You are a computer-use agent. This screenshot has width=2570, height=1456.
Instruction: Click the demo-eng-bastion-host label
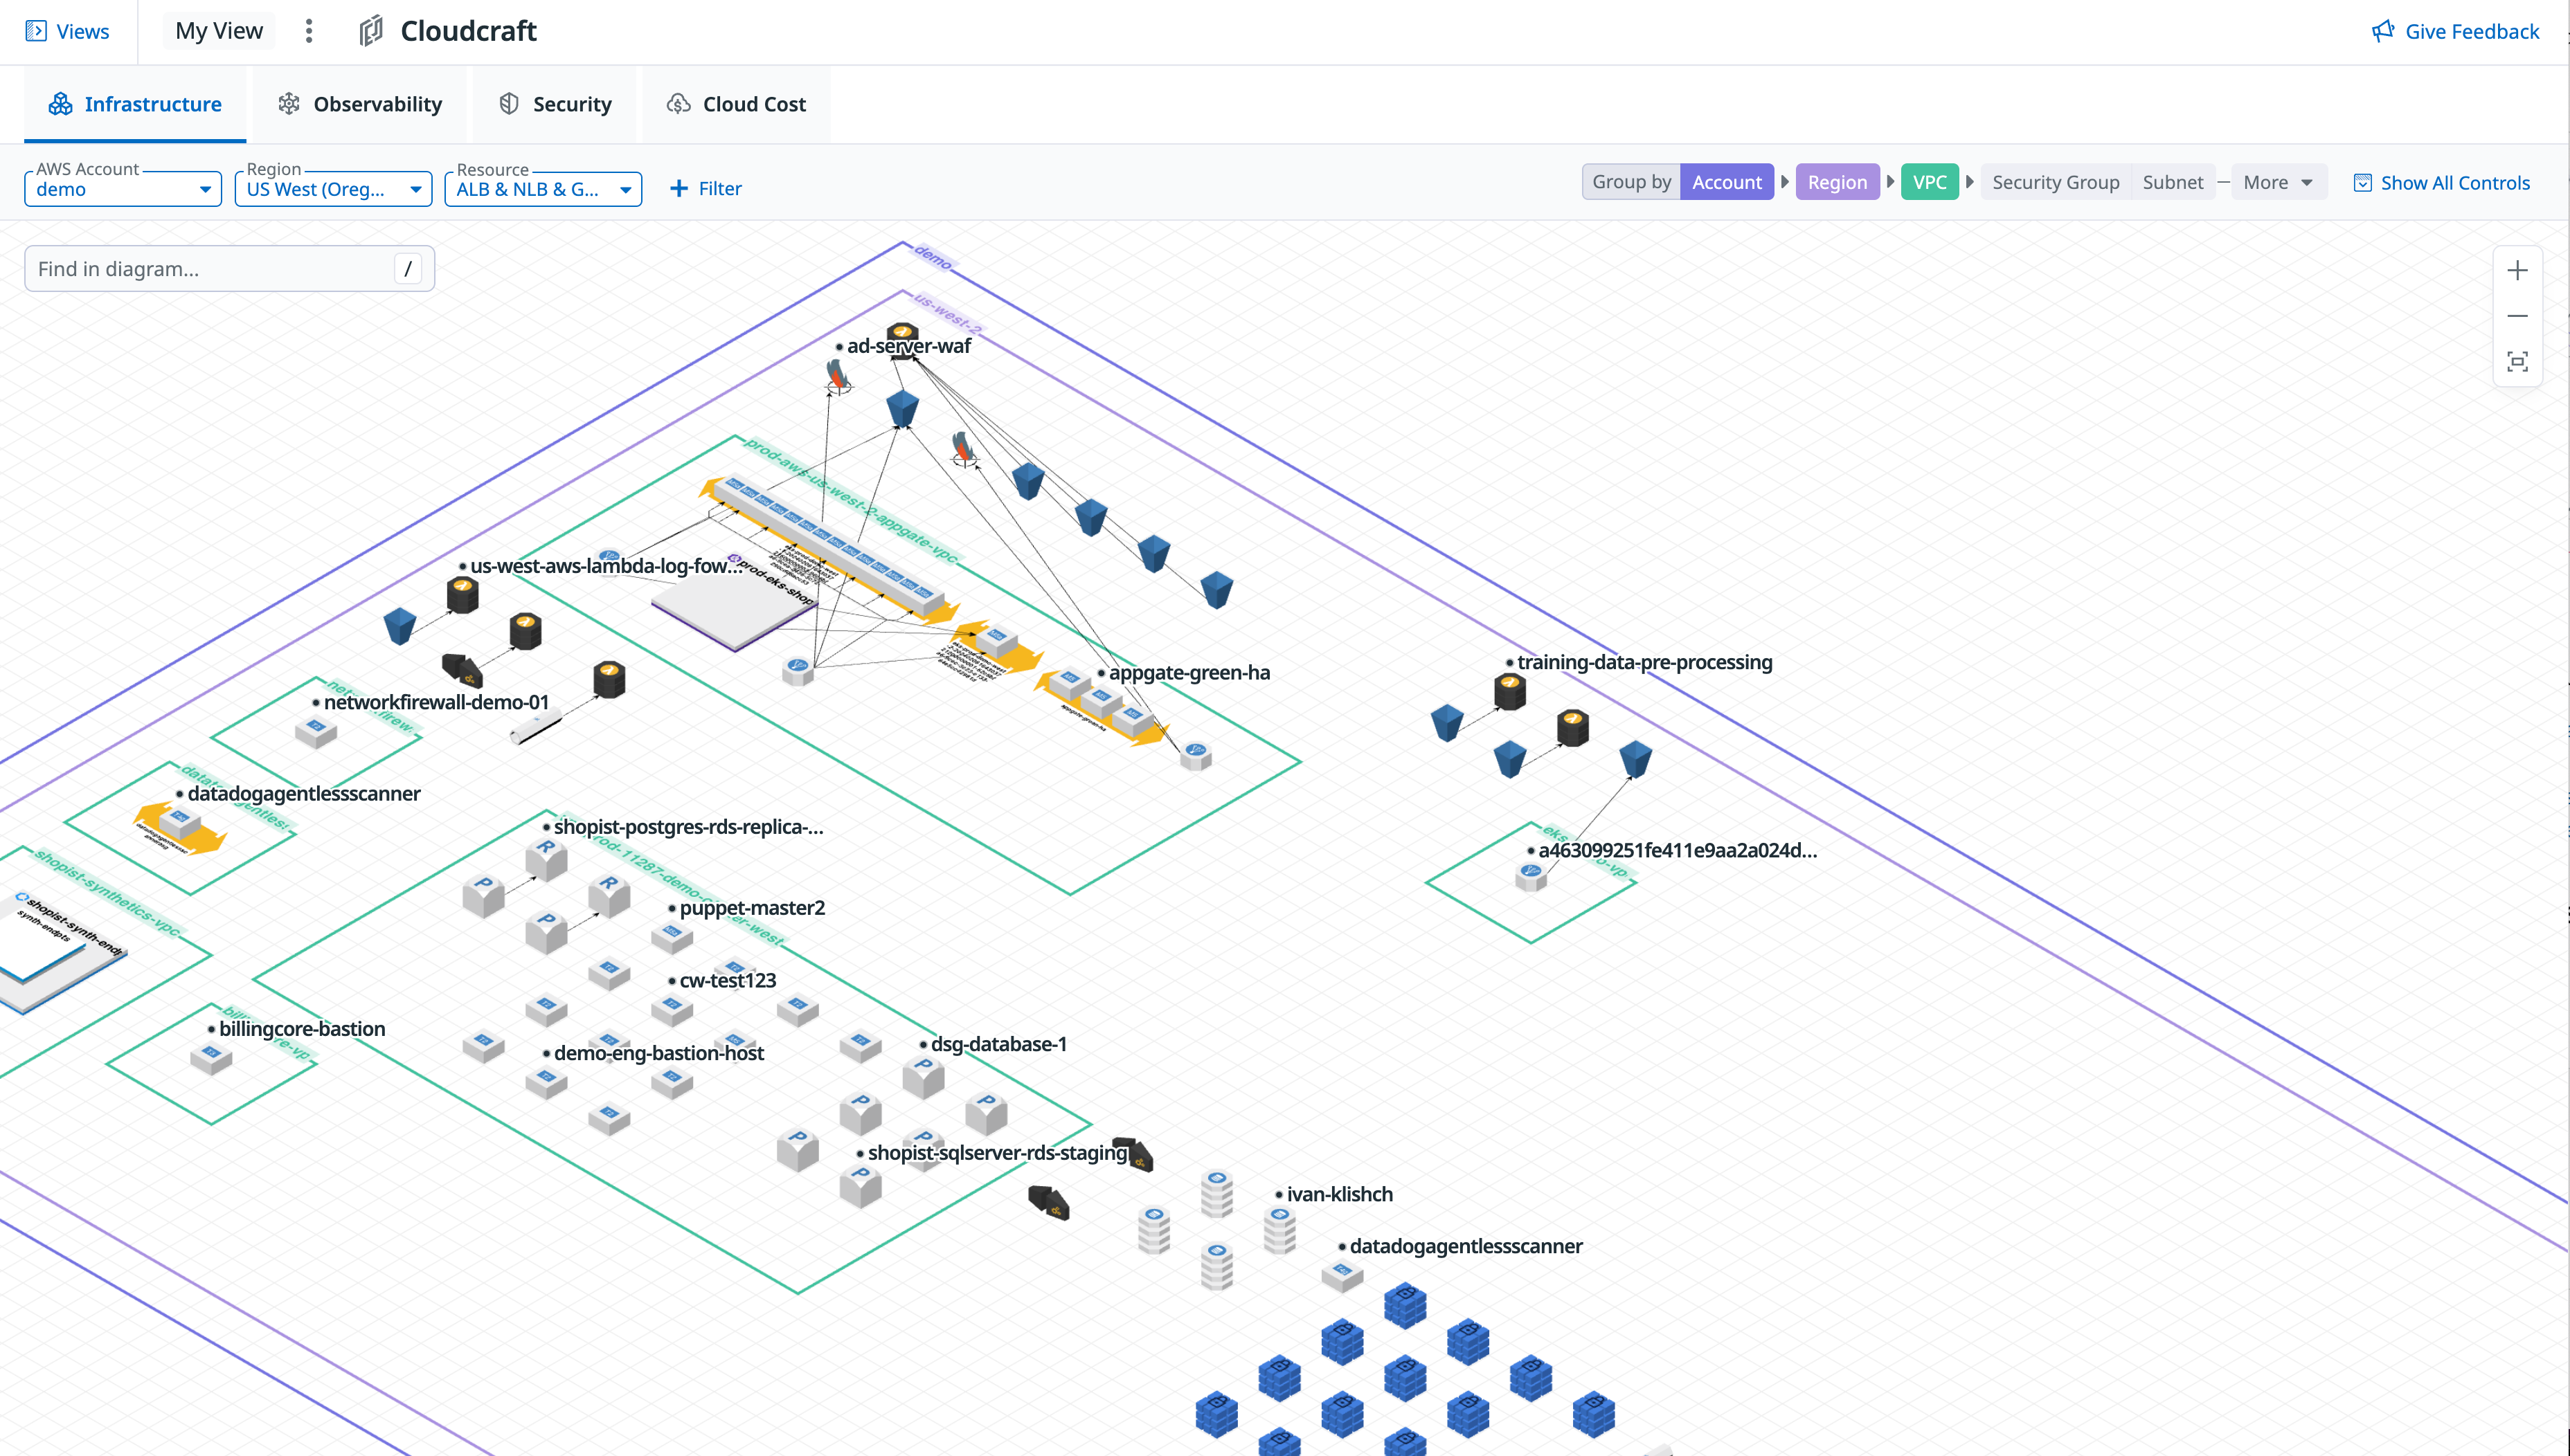658,1053
